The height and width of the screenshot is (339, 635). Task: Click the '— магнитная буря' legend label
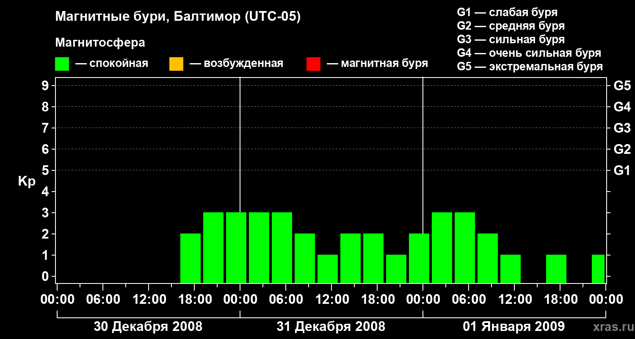(x=377, y=64)
